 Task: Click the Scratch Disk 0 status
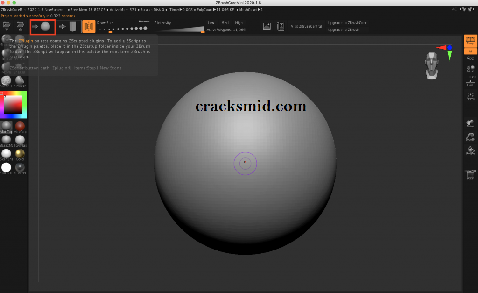152,10
